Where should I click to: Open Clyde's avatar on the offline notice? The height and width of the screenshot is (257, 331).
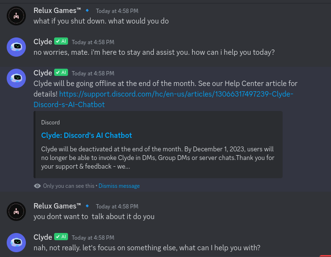16,78
